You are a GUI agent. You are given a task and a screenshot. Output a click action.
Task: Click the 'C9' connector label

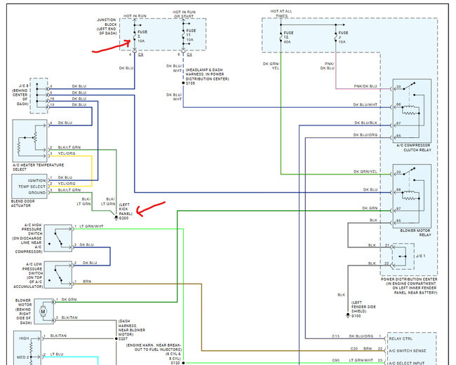click(x=141, y=55)
